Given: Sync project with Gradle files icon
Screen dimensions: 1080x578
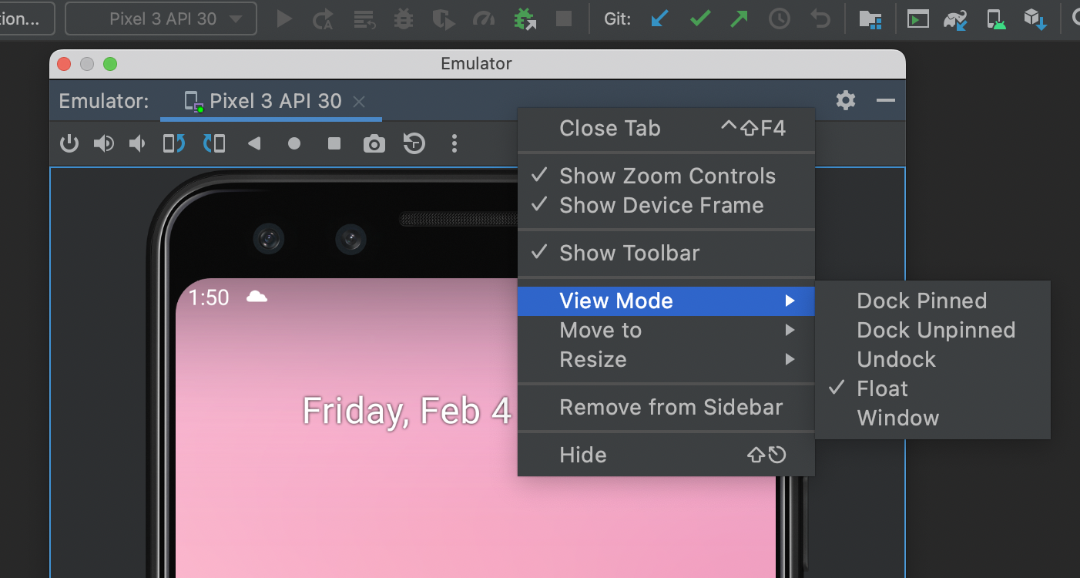Looking at the screenshot, I should click(956, 18).
